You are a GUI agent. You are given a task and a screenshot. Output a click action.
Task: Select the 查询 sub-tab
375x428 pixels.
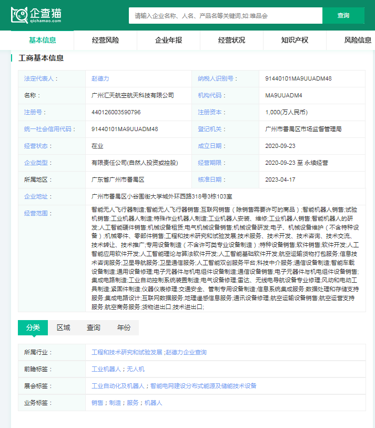point(94,327)
